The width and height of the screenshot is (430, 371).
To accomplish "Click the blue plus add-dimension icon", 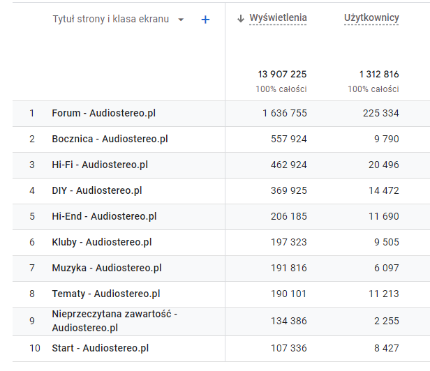I will coord(205,20).
